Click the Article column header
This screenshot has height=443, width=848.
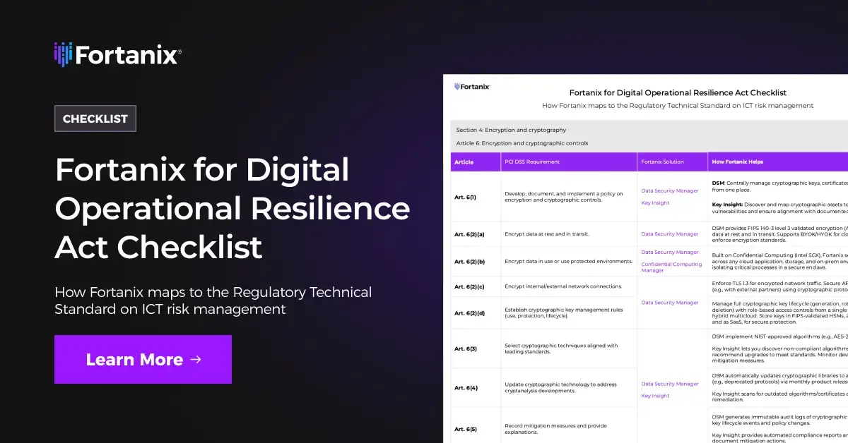[464, 162]
